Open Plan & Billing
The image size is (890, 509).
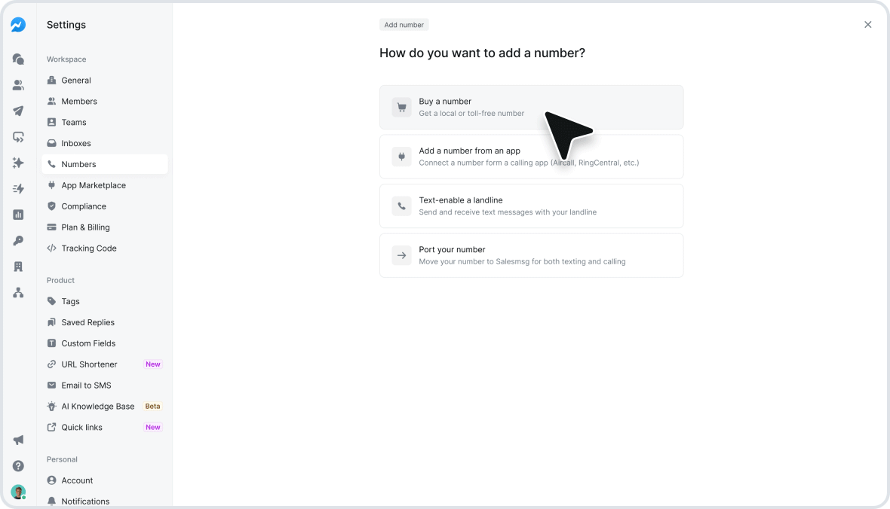pyautogui.click(x=86, y=227)
